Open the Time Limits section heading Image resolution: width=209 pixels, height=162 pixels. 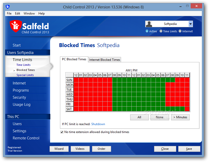pyautogui.click(x=22, y=60)
